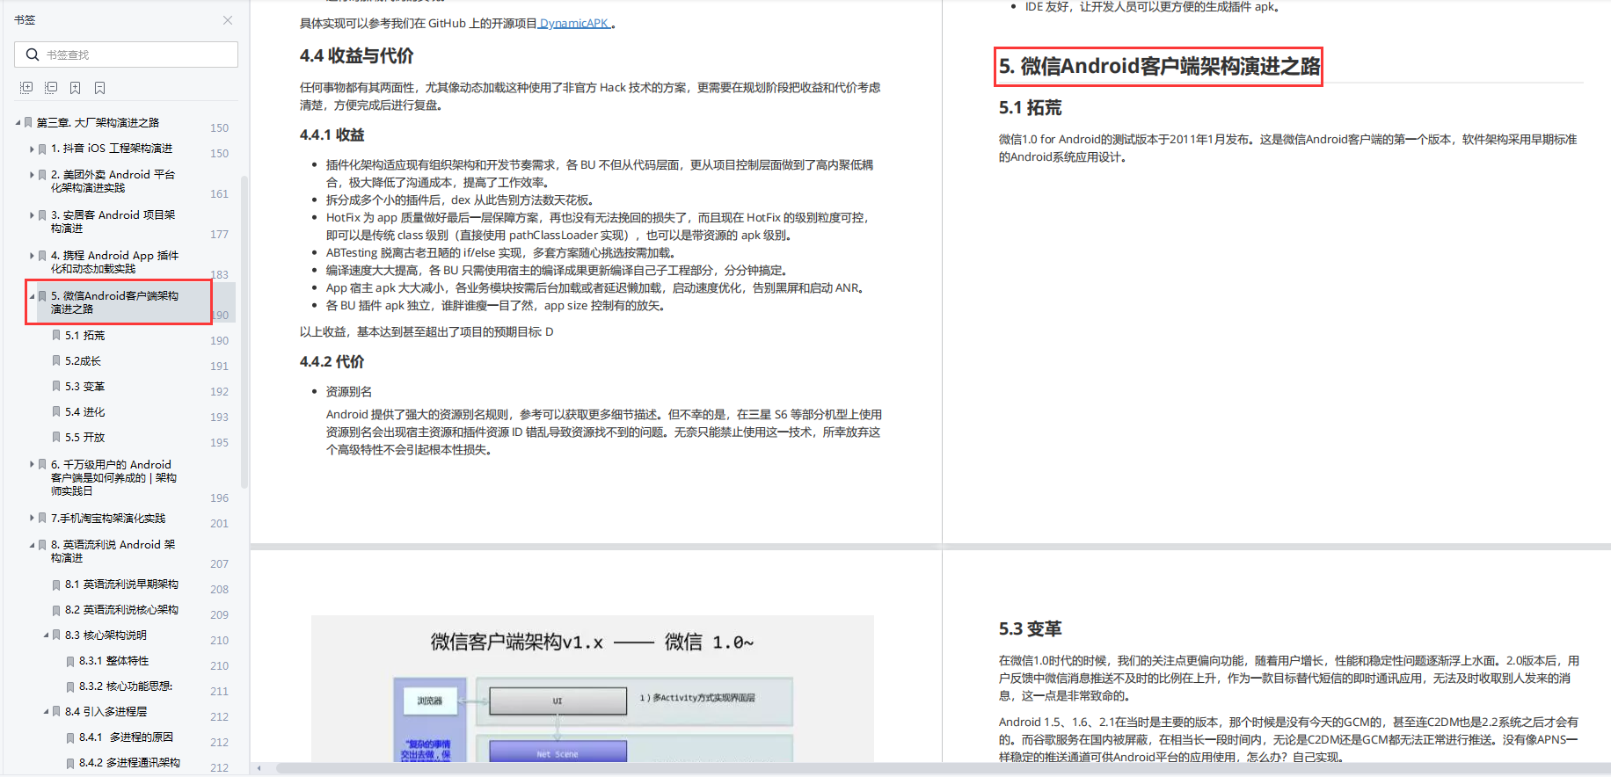
Task: Expand the 4. 携程 Android App 插件化 node
Action: 32,256
